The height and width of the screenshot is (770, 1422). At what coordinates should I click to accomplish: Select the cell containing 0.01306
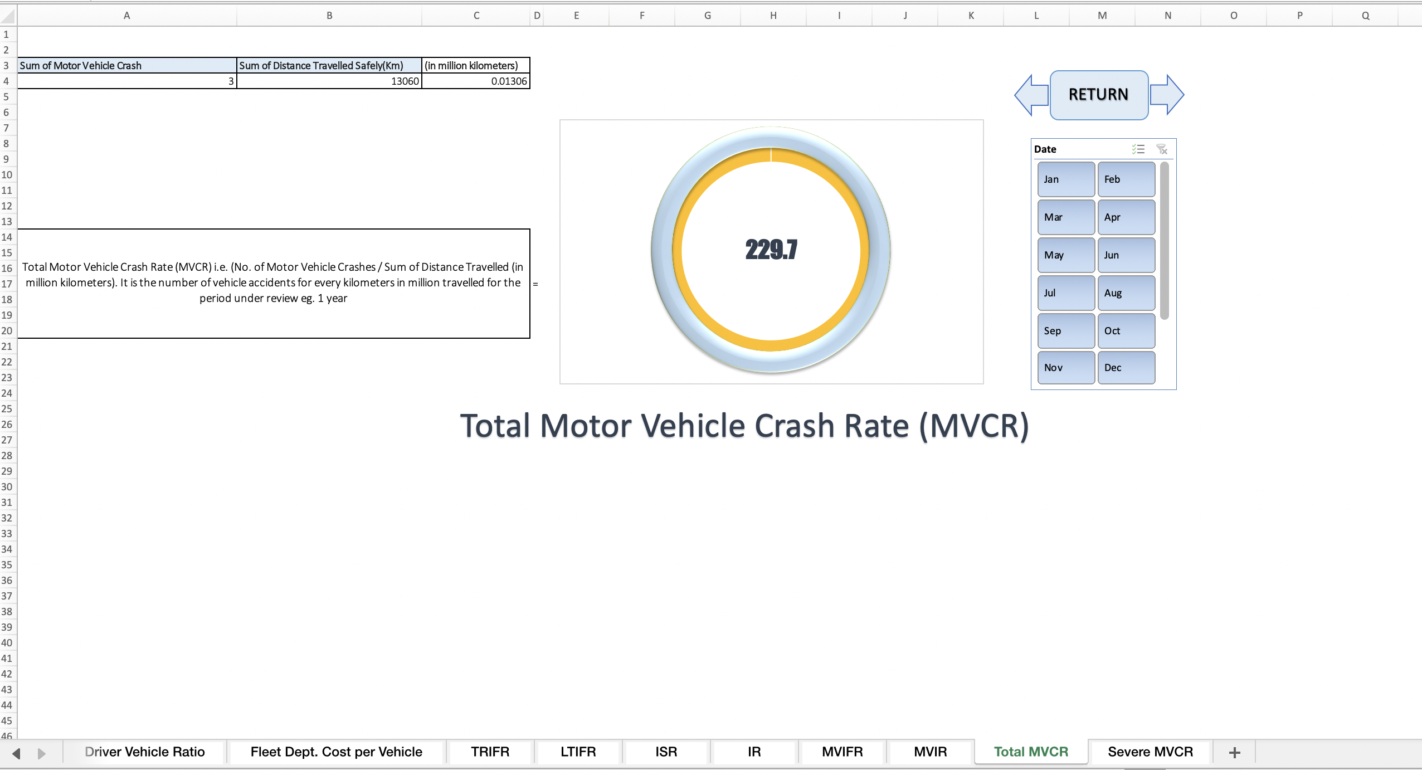pos(476,81)
